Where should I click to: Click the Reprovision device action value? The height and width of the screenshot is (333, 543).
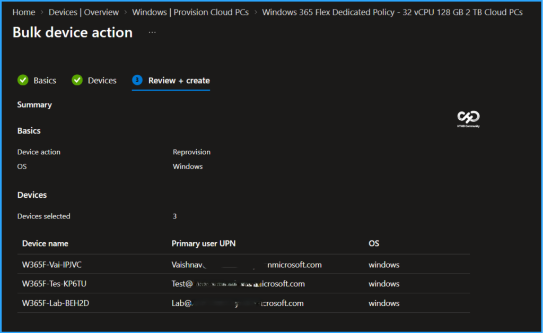pos(191,152)
